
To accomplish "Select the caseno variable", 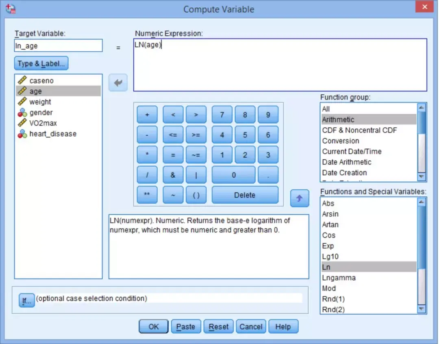I will click(x=59, y=81).
